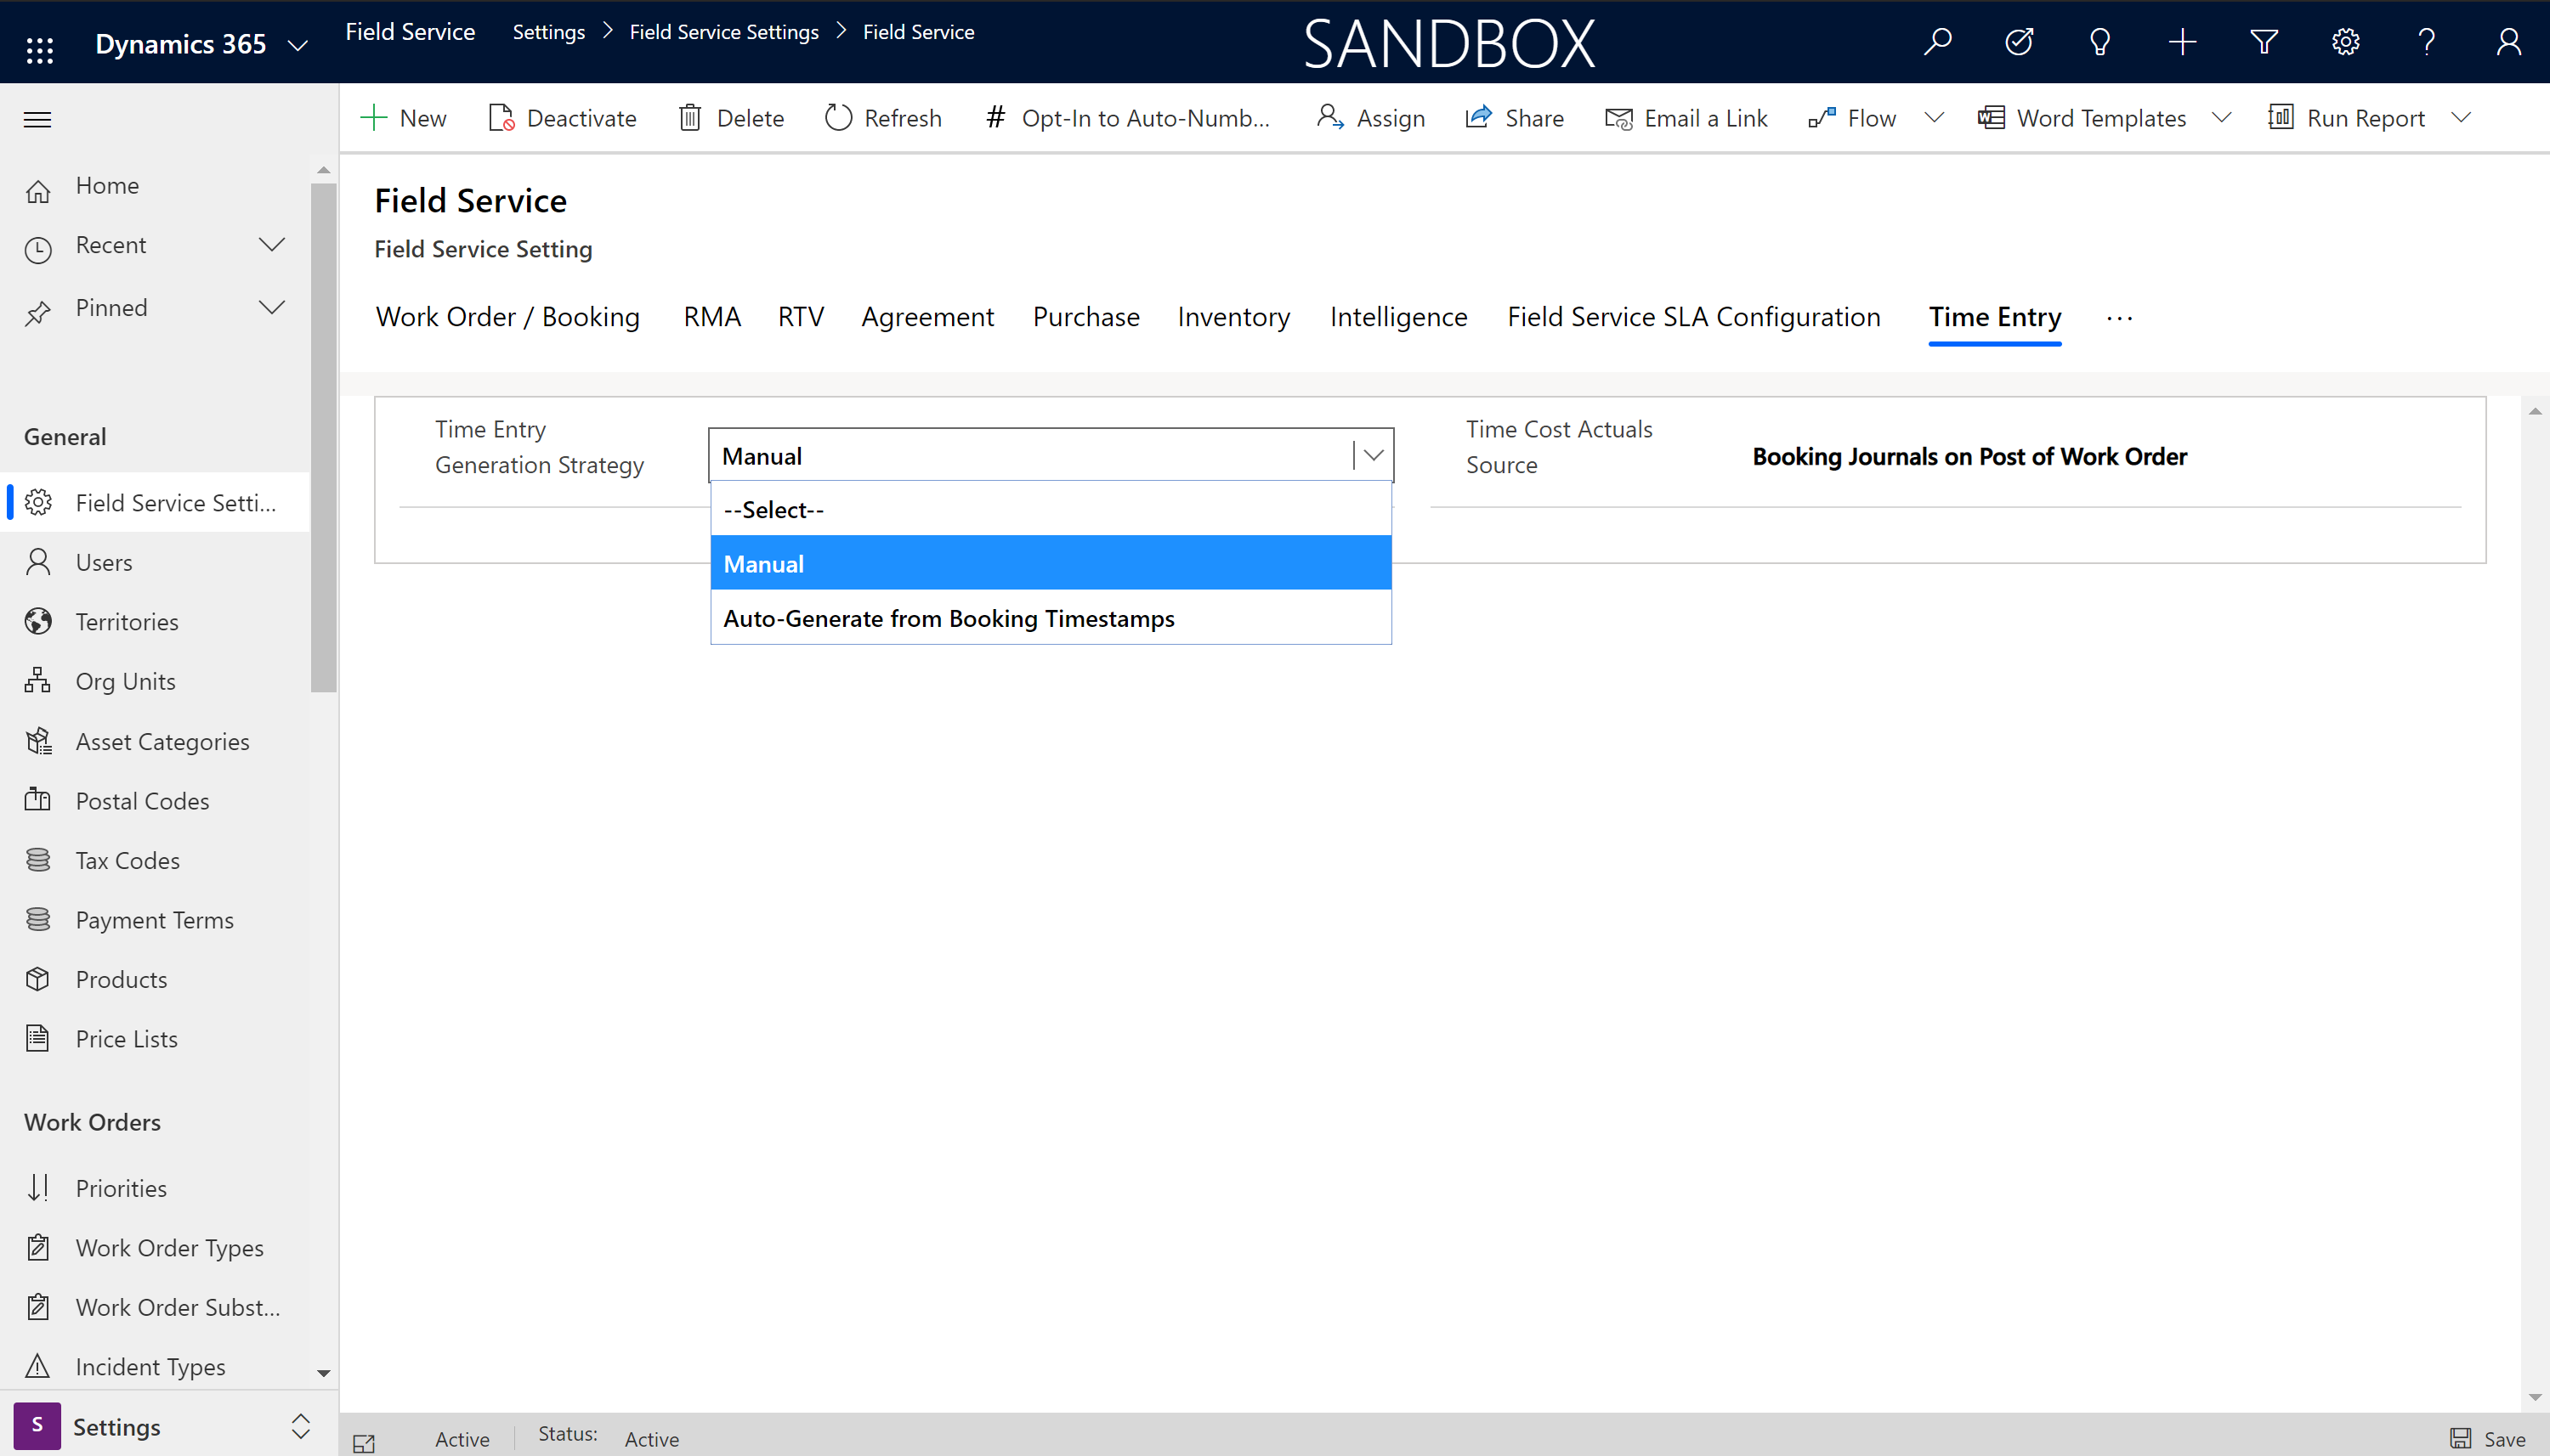Open Payment Terms in sidebar
The height and width of the screenshot is (1456, 2550).
click(x=155, y=920)
